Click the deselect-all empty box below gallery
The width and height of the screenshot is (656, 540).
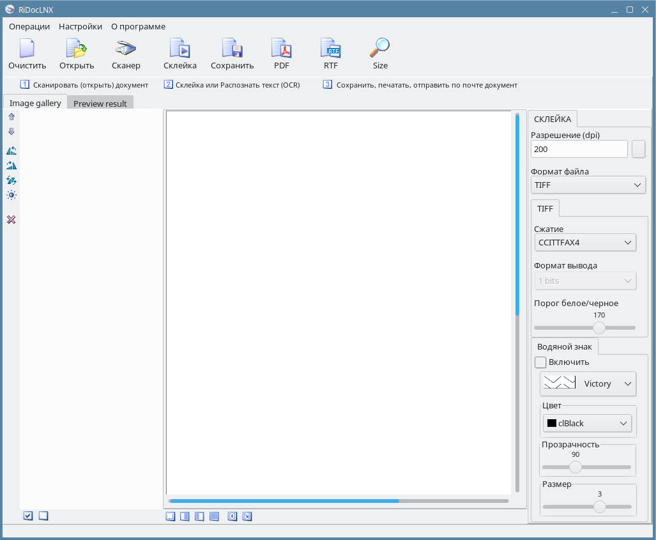(x=43, y=516)
